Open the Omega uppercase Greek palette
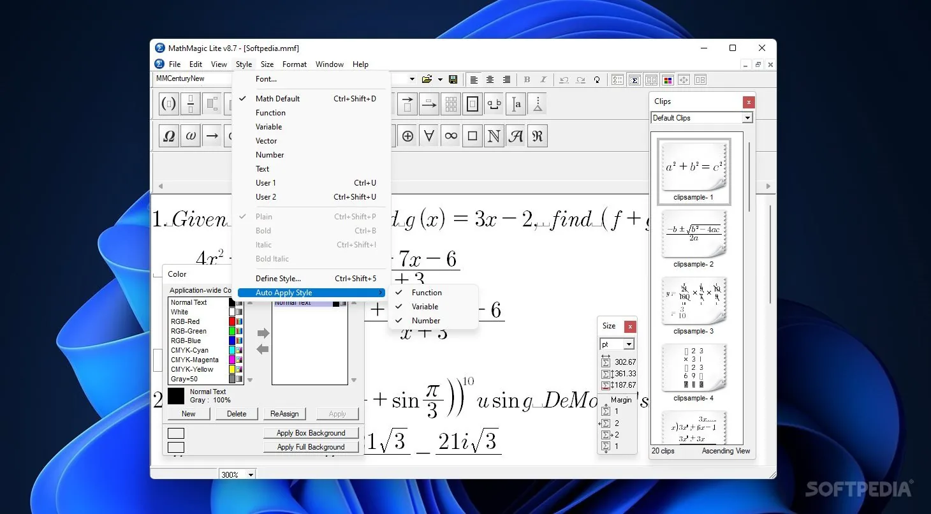 click(x=169, y=136)
